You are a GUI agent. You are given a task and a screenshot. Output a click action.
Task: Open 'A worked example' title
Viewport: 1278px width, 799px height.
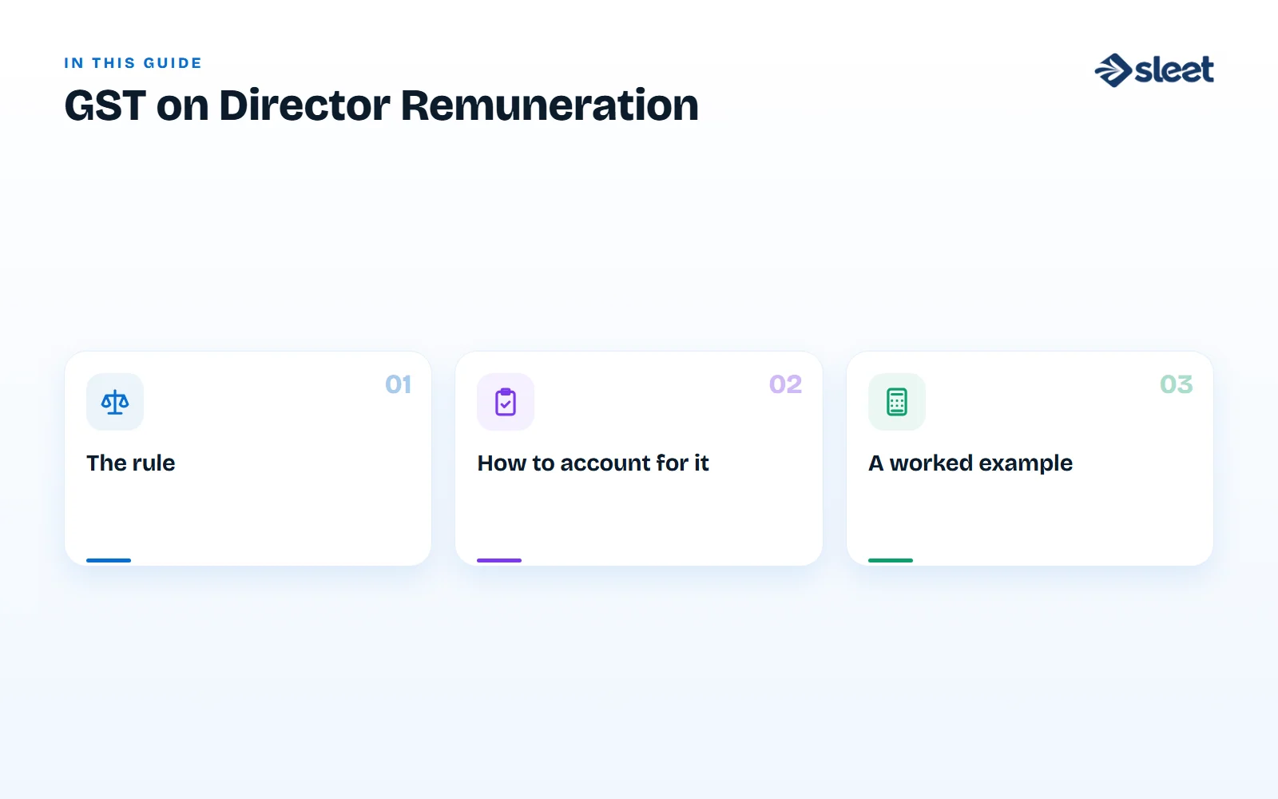point(970,463)
